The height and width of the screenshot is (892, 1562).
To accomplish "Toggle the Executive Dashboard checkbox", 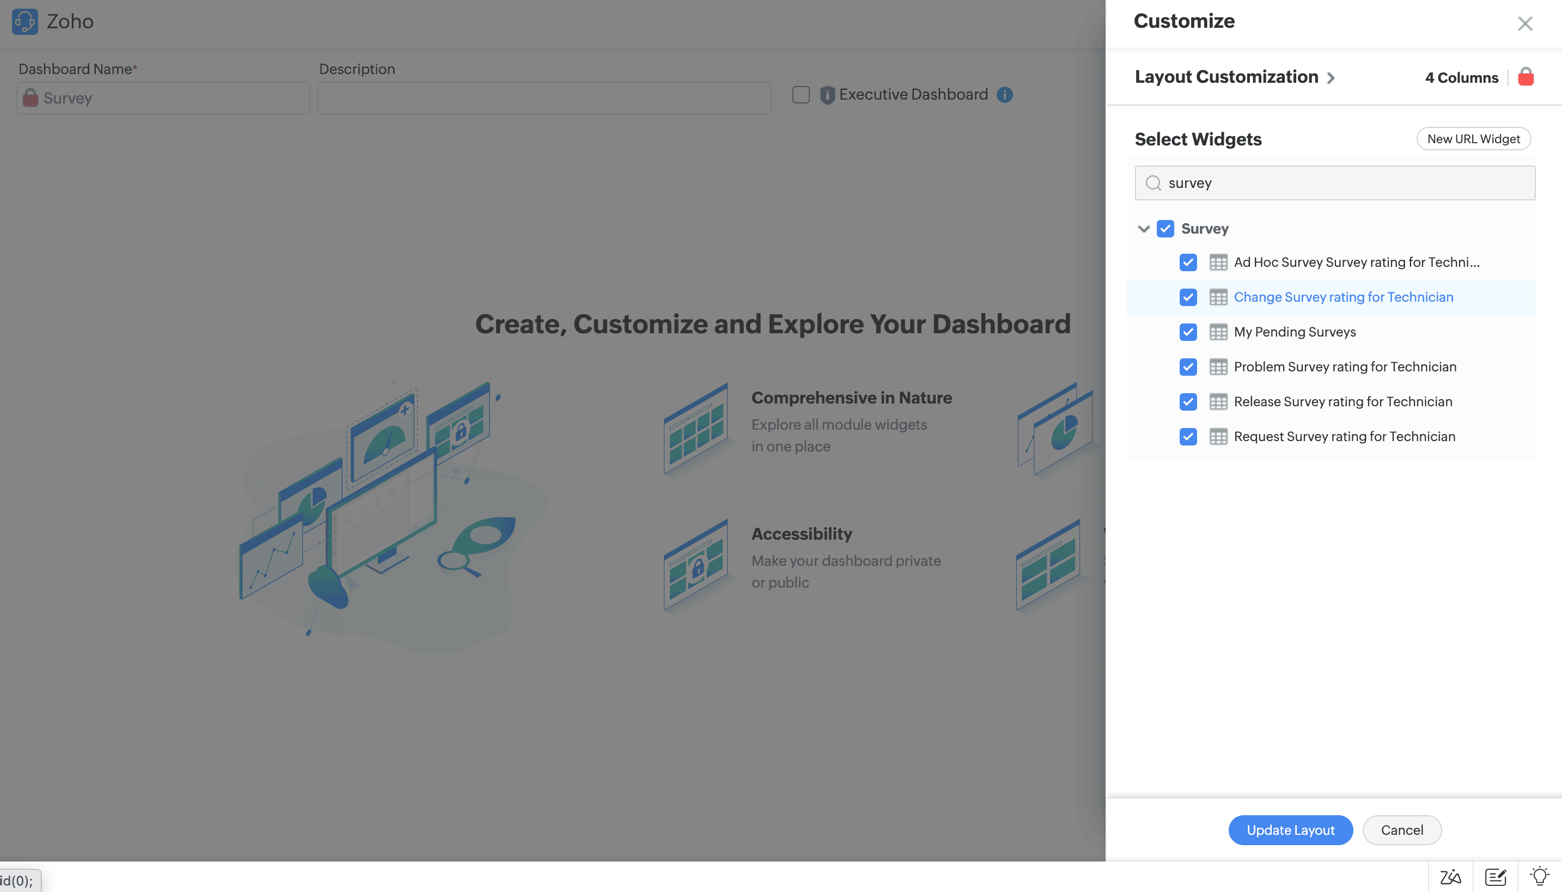I will coord(801,95).
